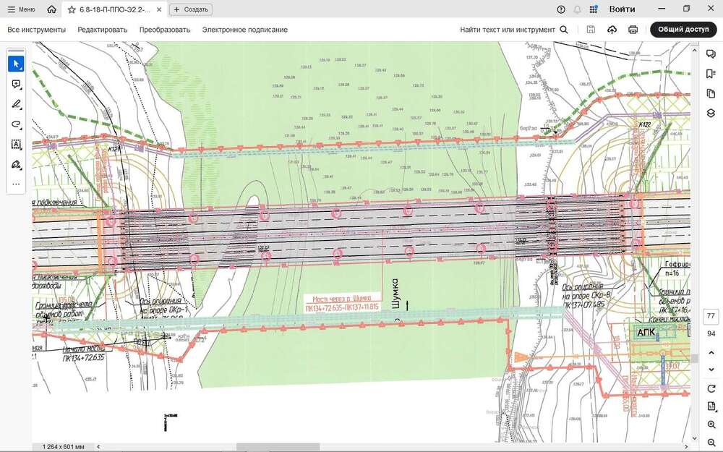Go to the next page with the down chevron
723x452 pixels.
(x=711, y=369)
